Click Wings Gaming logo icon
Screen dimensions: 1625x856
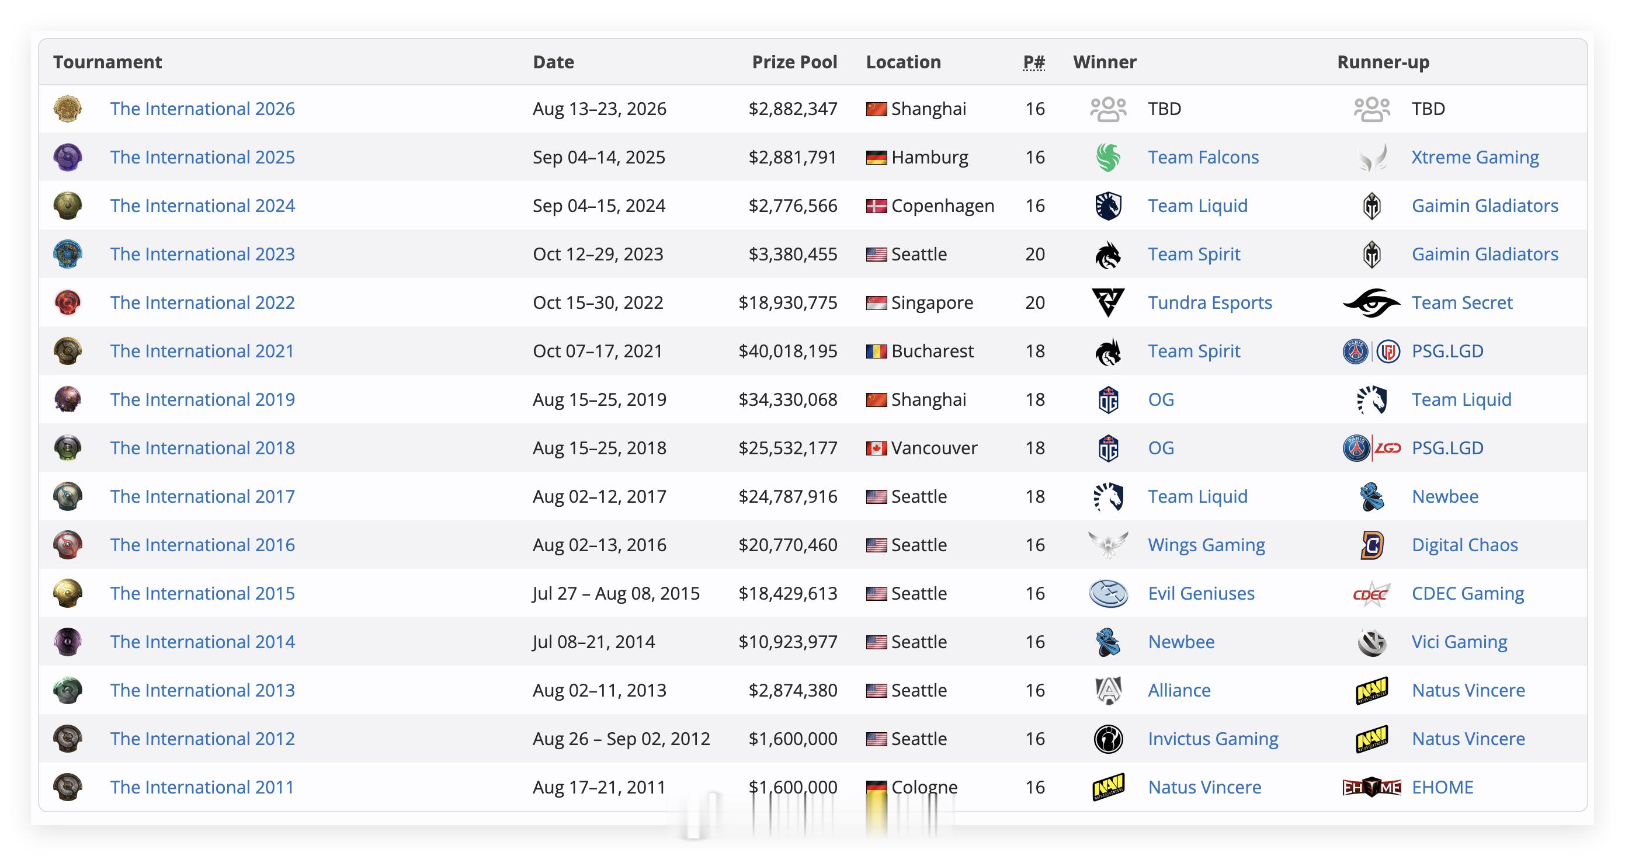[x=1109, y=545]
